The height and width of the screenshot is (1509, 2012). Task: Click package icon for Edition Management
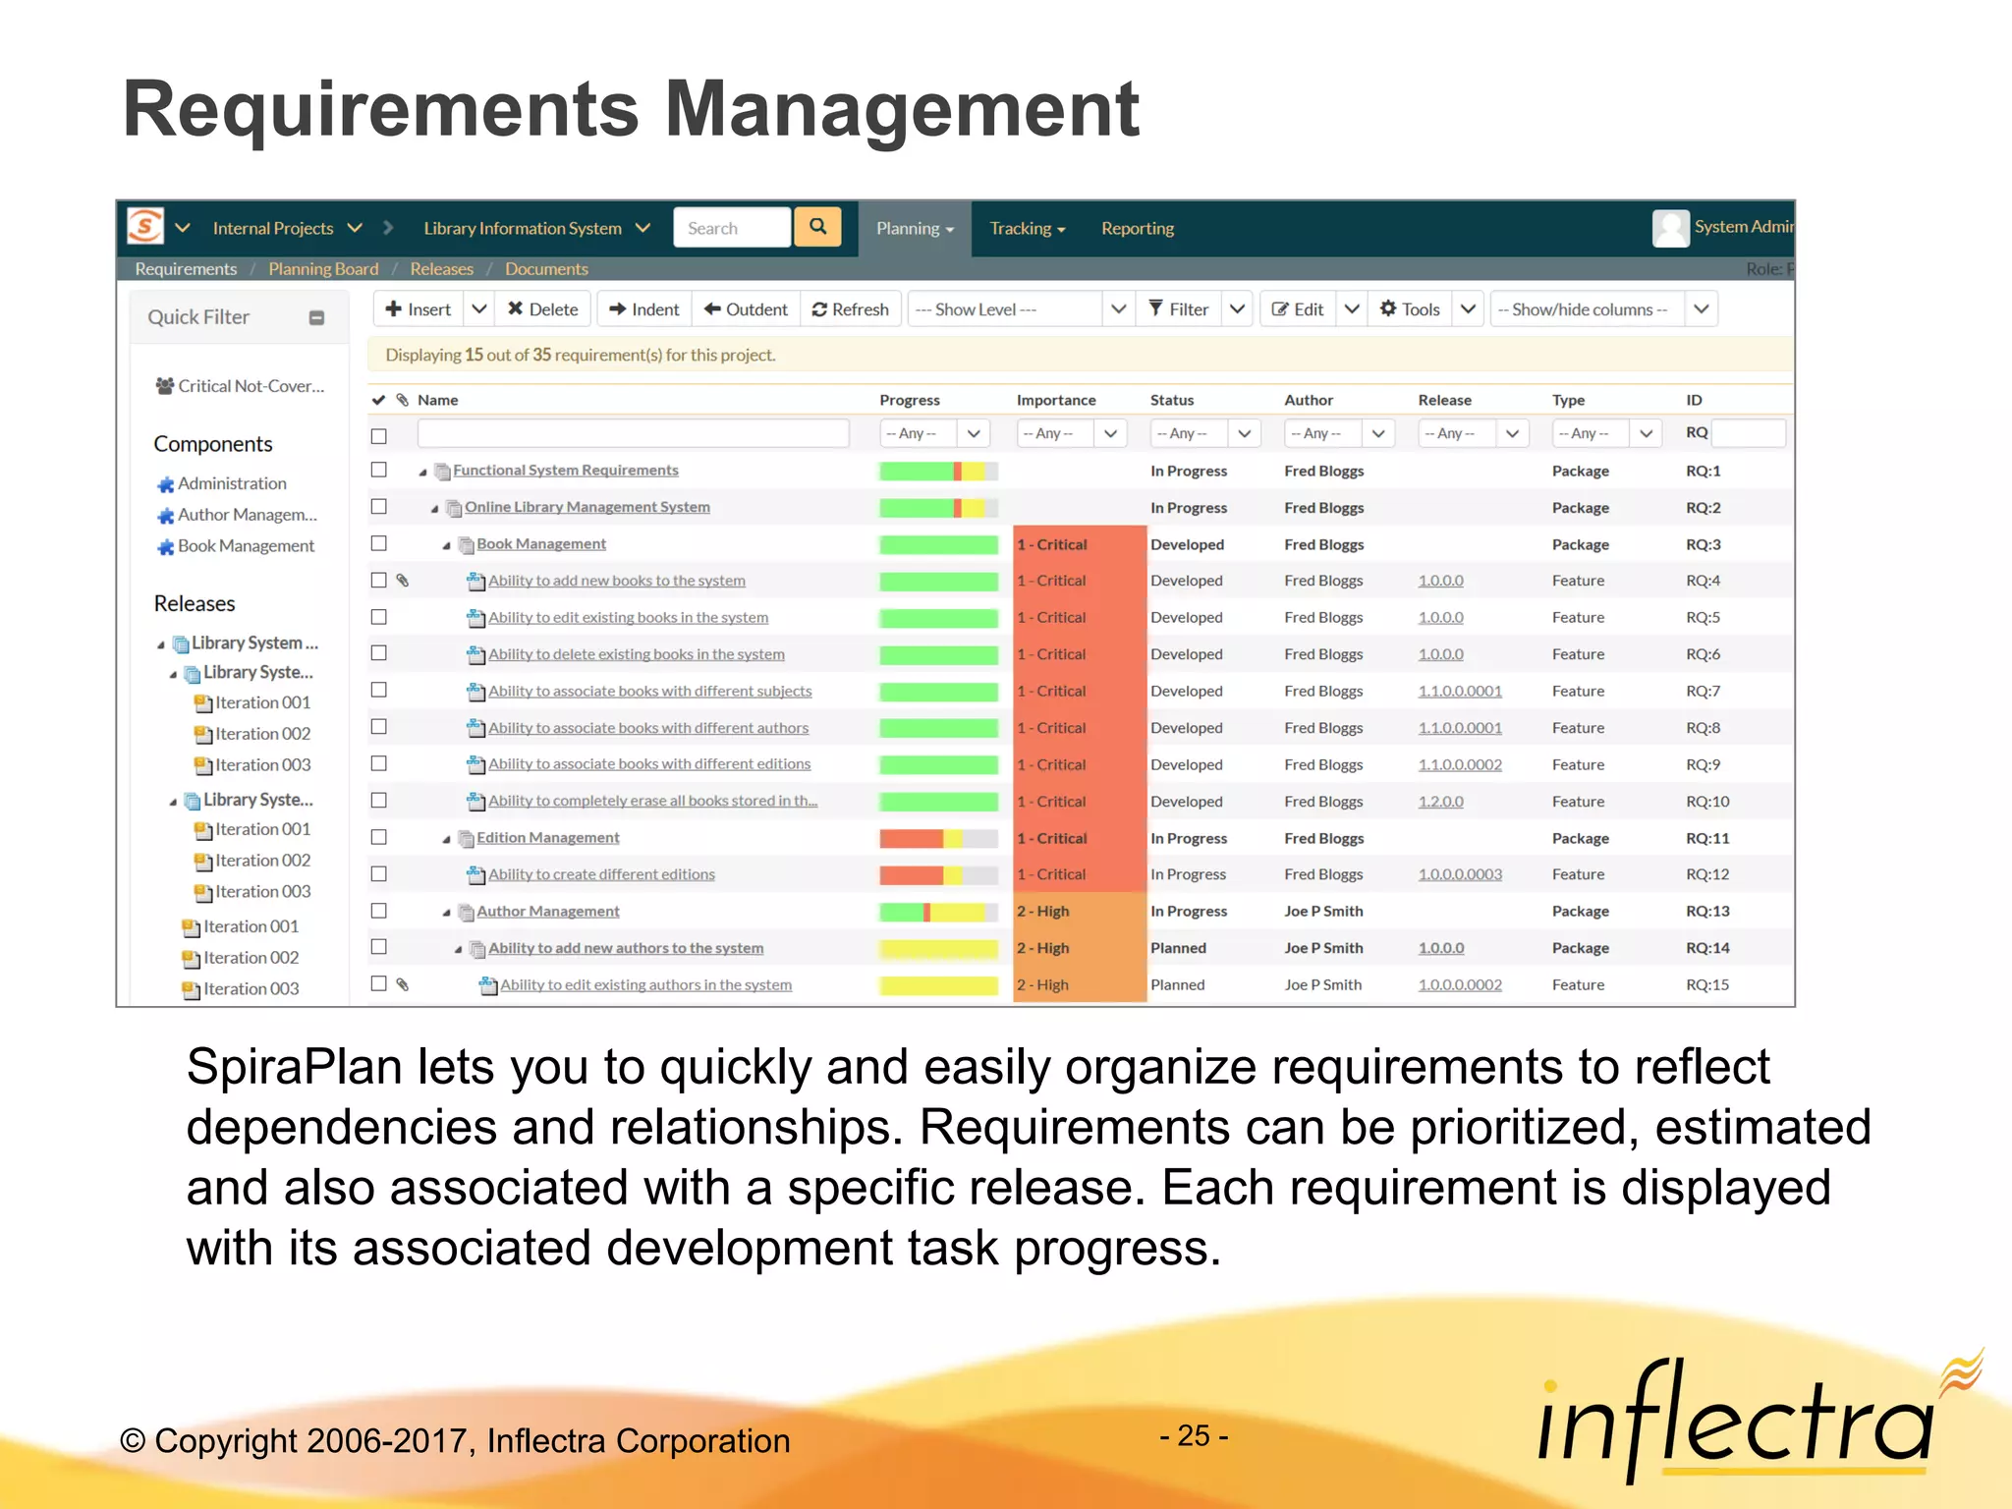point(466,839)
